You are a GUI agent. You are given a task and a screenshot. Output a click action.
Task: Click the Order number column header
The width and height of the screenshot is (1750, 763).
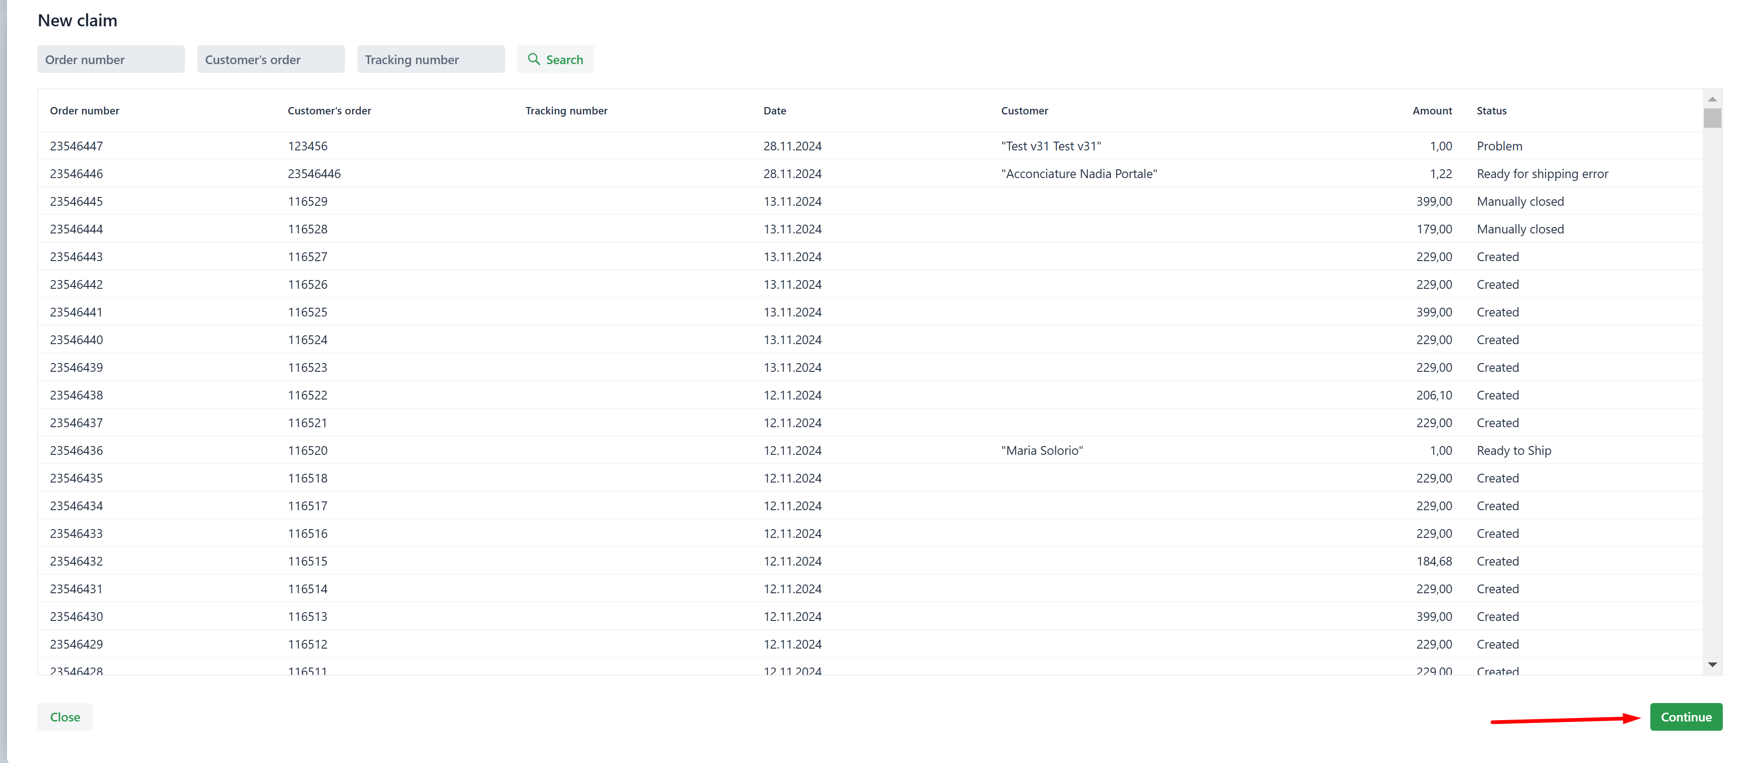[x=84, y=111]
